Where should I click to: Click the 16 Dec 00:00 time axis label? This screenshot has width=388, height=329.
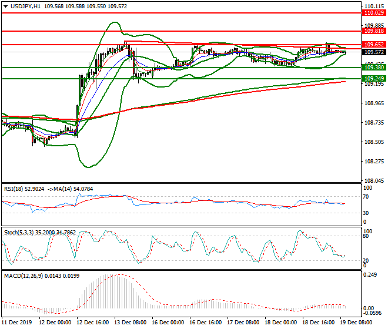(x=168, y=323)
